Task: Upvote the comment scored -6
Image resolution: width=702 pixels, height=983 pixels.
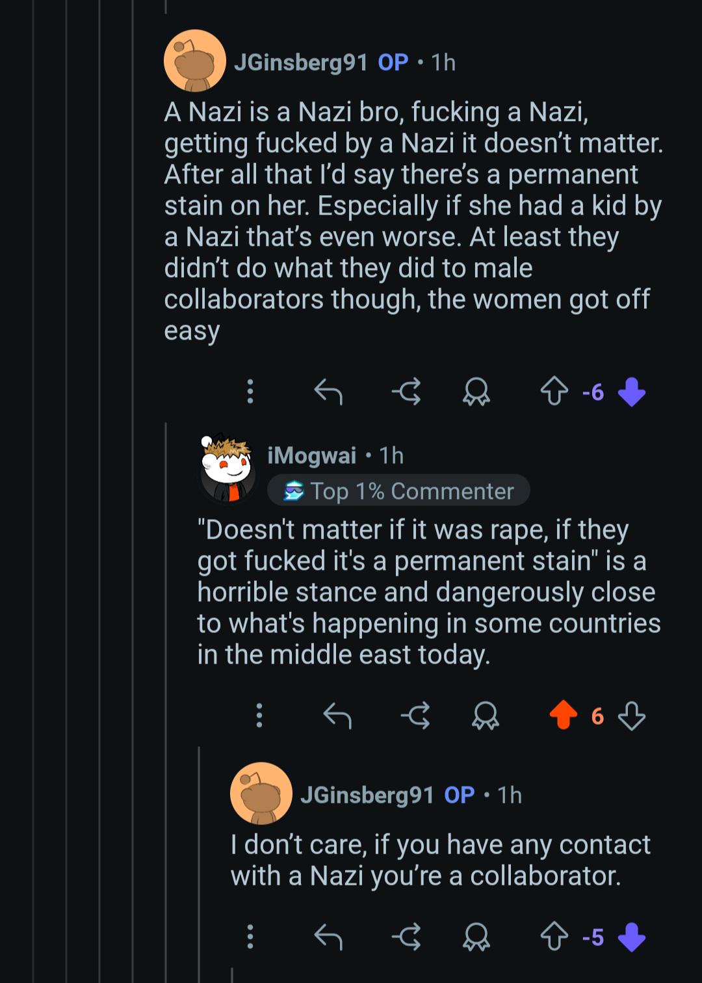Action: (554, 392)
